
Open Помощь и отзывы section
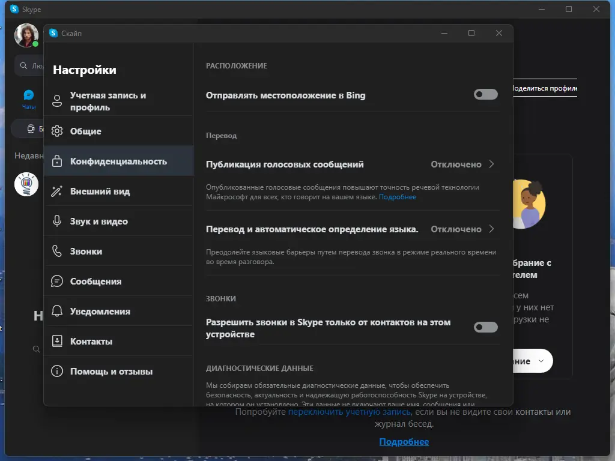(x=57, y=371)
